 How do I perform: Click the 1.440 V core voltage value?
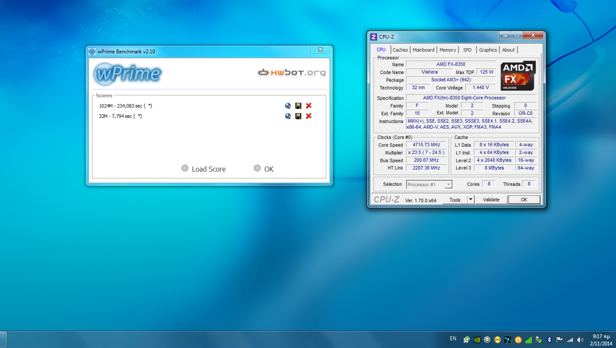click(480, 88)
